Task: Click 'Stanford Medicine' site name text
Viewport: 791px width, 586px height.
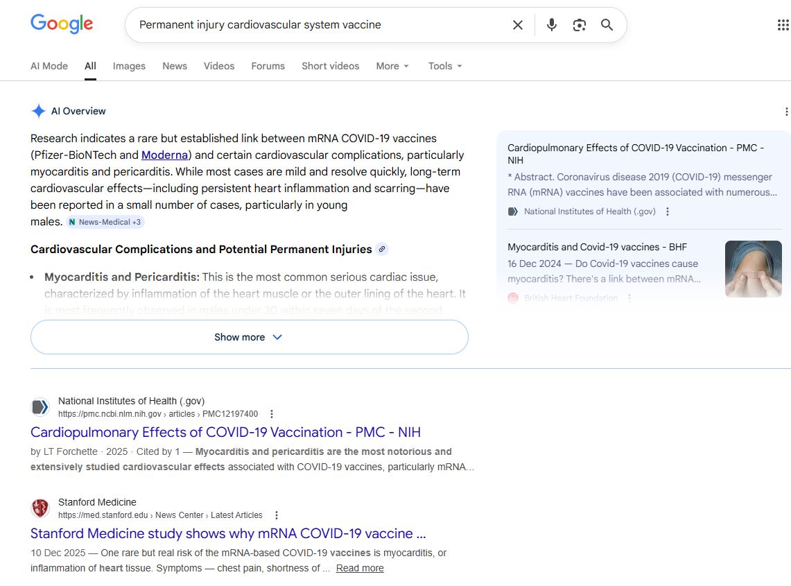Action: tap(97, 502)
